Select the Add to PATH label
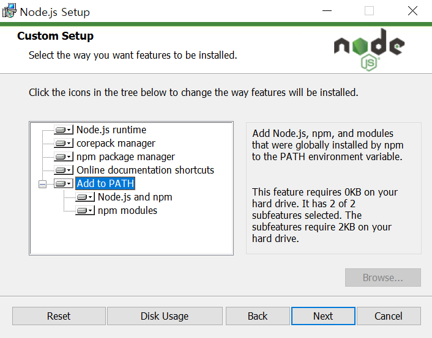 (x=105, y=183)
